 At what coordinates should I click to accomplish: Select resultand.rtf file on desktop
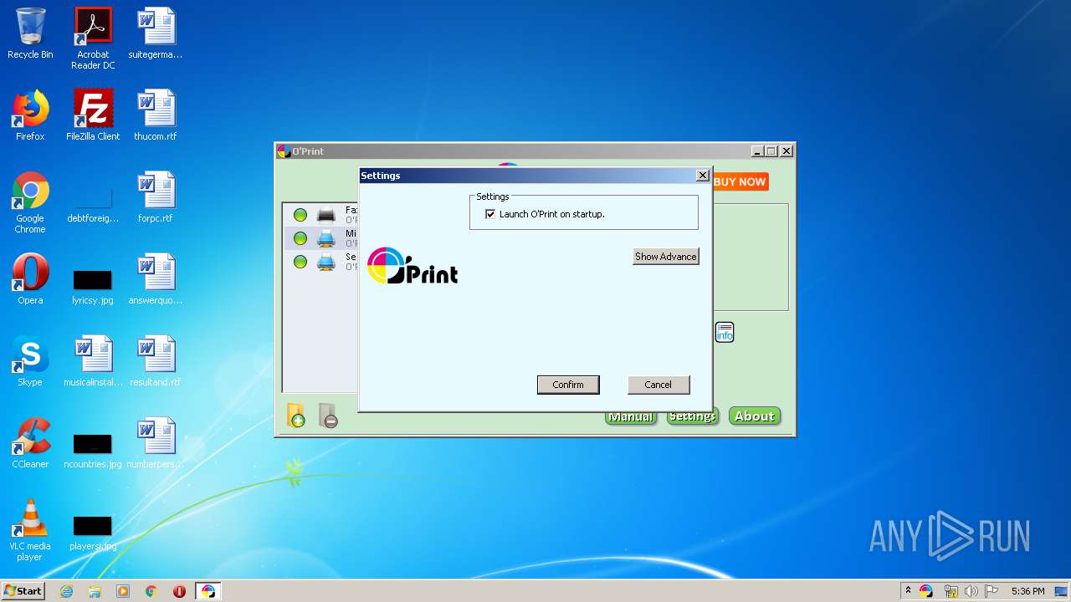pos(156,361)
